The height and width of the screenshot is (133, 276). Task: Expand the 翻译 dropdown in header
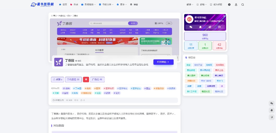(190, 5)
